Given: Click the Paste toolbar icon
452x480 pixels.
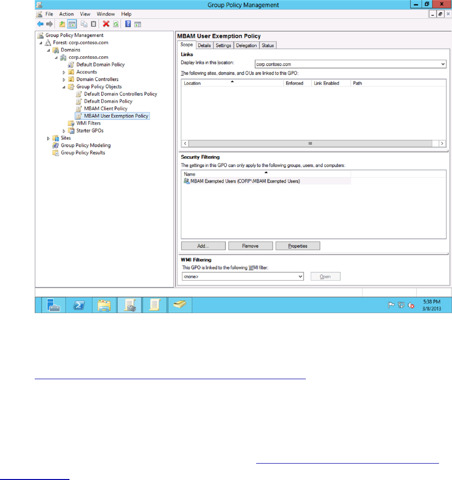Looking at the screenshot, I should 94,24.
